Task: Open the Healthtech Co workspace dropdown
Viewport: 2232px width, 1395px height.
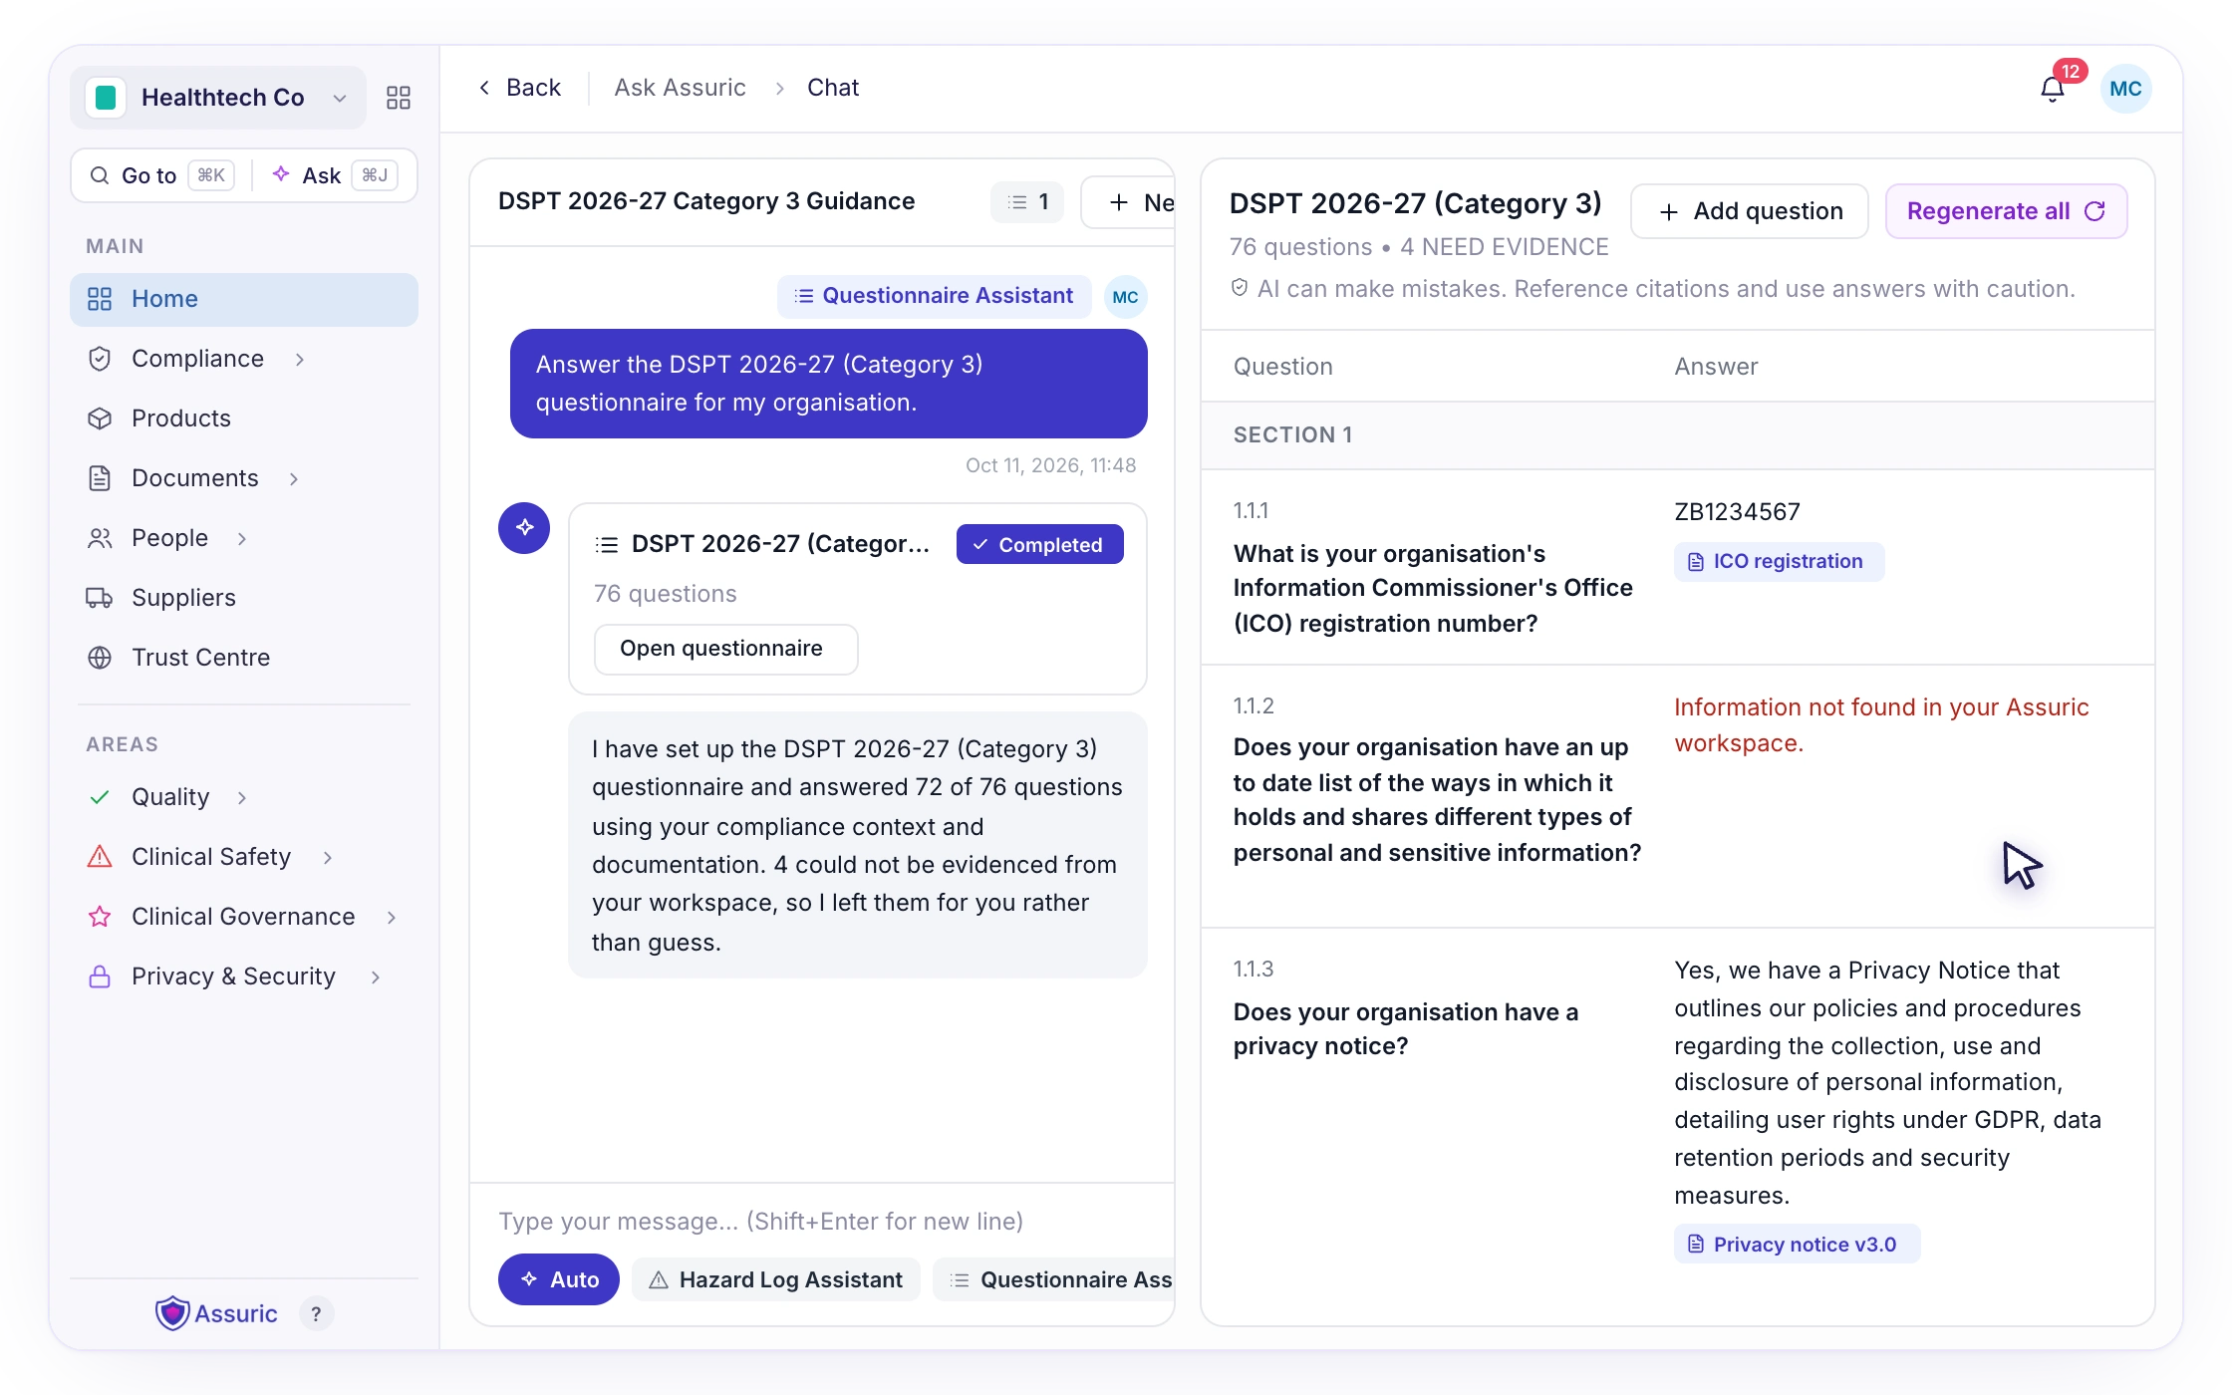Action: 218,98
